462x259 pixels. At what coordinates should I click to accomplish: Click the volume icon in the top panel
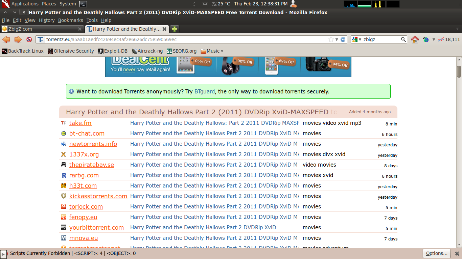coord(193,4)
